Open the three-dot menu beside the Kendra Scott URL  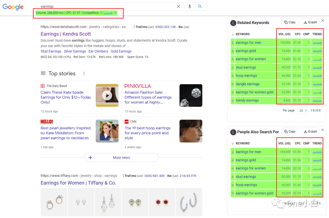(x=134, y=27)
